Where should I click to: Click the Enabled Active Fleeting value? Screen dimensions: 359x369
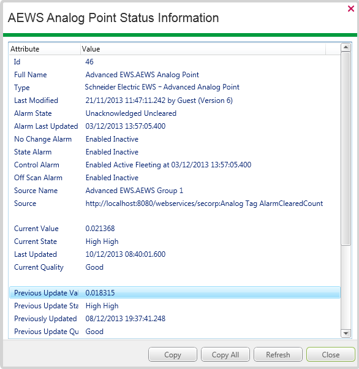coord(168,165)
